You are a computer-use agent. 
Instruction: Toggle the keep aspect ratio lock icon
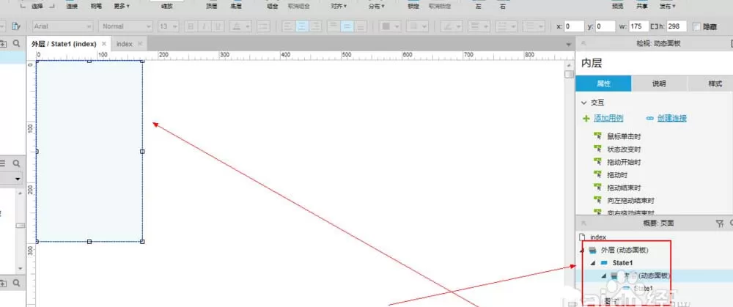(x=654, y=26)
